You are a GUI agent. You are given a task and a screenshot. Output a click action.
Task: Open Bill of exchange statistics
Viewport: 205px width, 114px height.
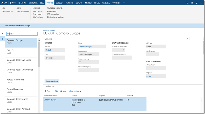tap(55, 17)
